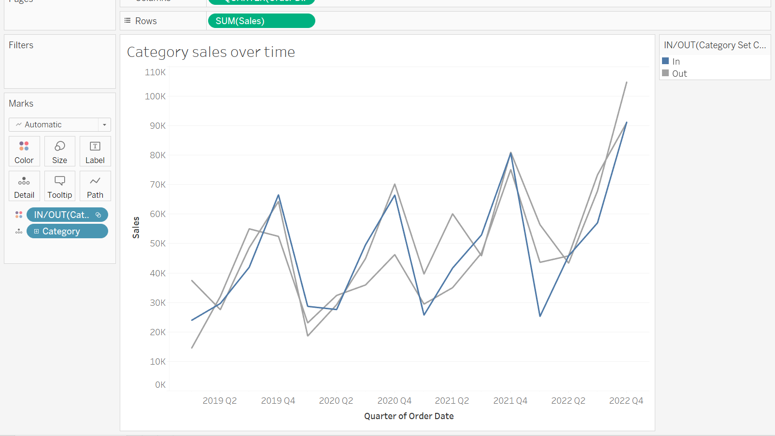Click the 2020 Q2 axis label
Screen dimensions: 775x436
tap(336, 401)
